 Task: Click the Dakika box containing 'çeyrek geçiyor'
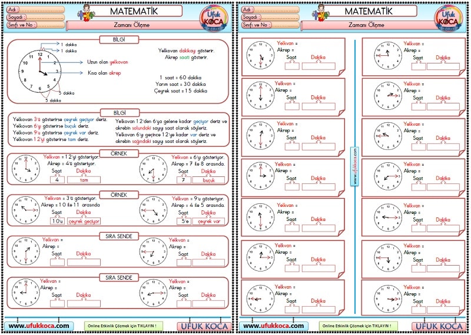(x=84, y=221)
